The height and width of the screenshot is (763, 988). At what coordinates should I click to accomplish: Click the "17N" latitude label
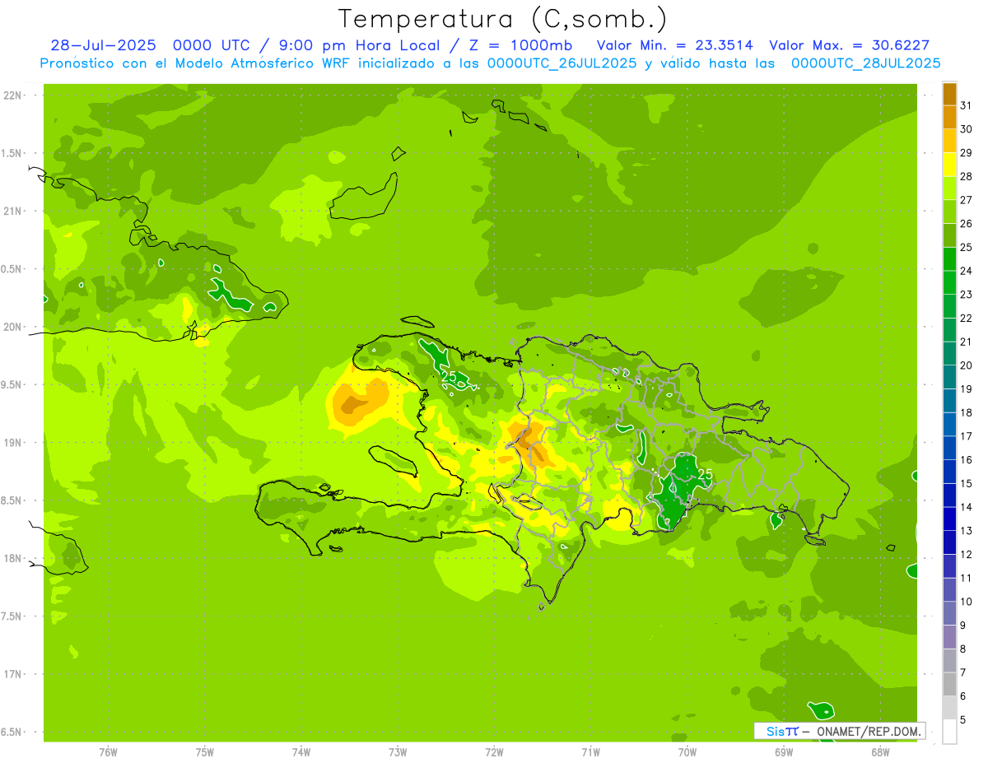click(12, 674)
